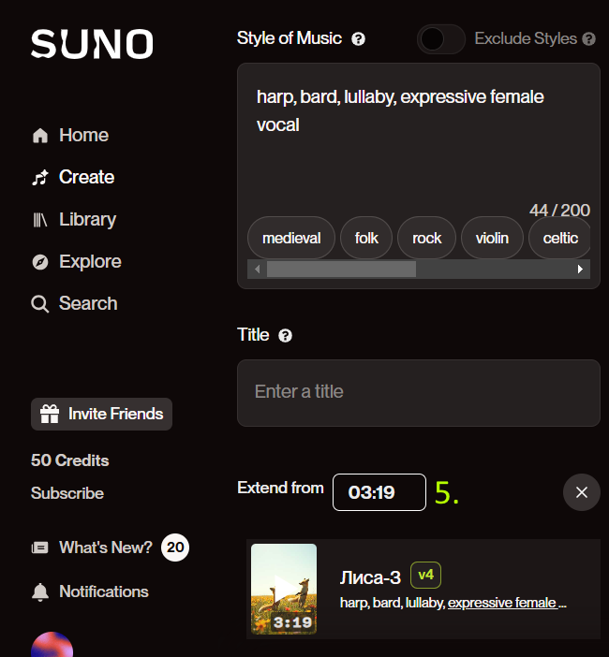Open Explore via the compass icon
The width and height of the screenshot is (609, 657).
coord(40,262)
